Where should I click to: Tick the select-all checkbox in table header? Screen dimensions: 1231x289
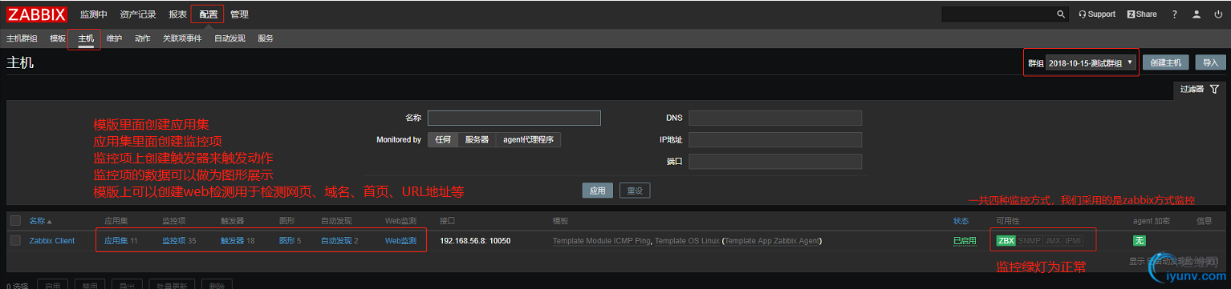16,220
